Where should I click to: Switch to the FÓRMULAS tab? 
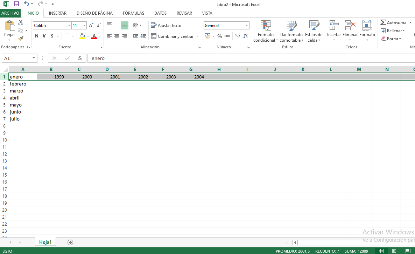133,13
